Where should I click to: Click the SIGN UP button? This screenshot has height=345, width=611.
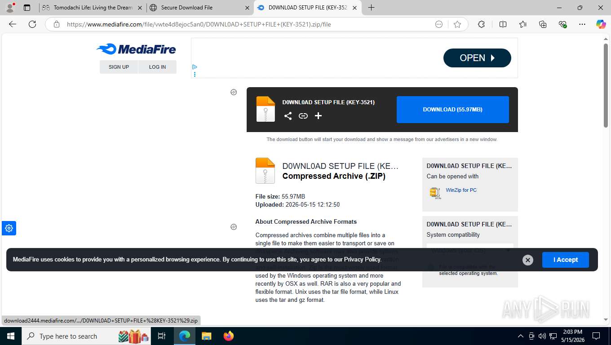(119, 67)
